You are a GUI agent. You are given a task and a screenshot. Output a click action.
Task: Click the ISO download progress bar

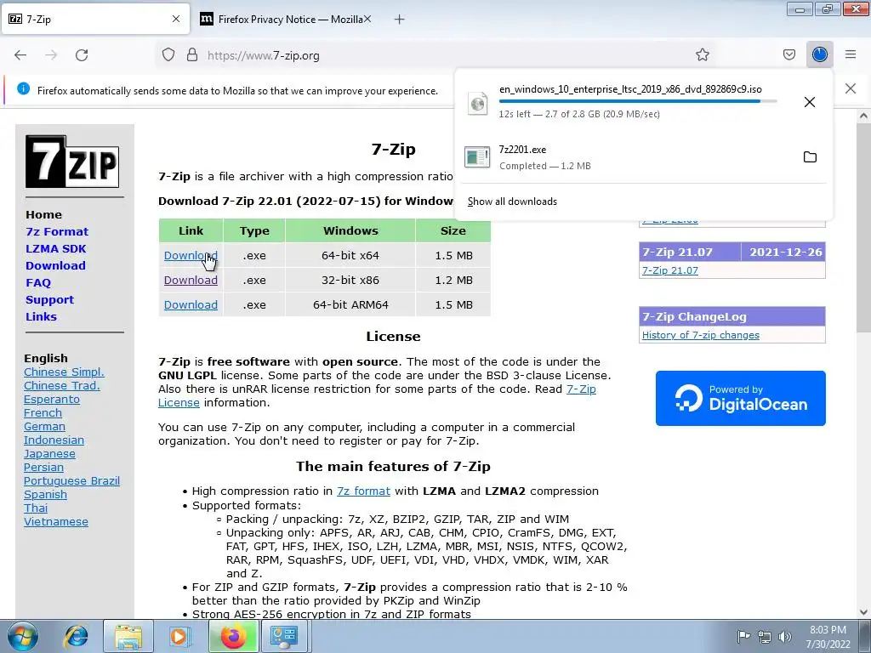(x=638, y=101)
